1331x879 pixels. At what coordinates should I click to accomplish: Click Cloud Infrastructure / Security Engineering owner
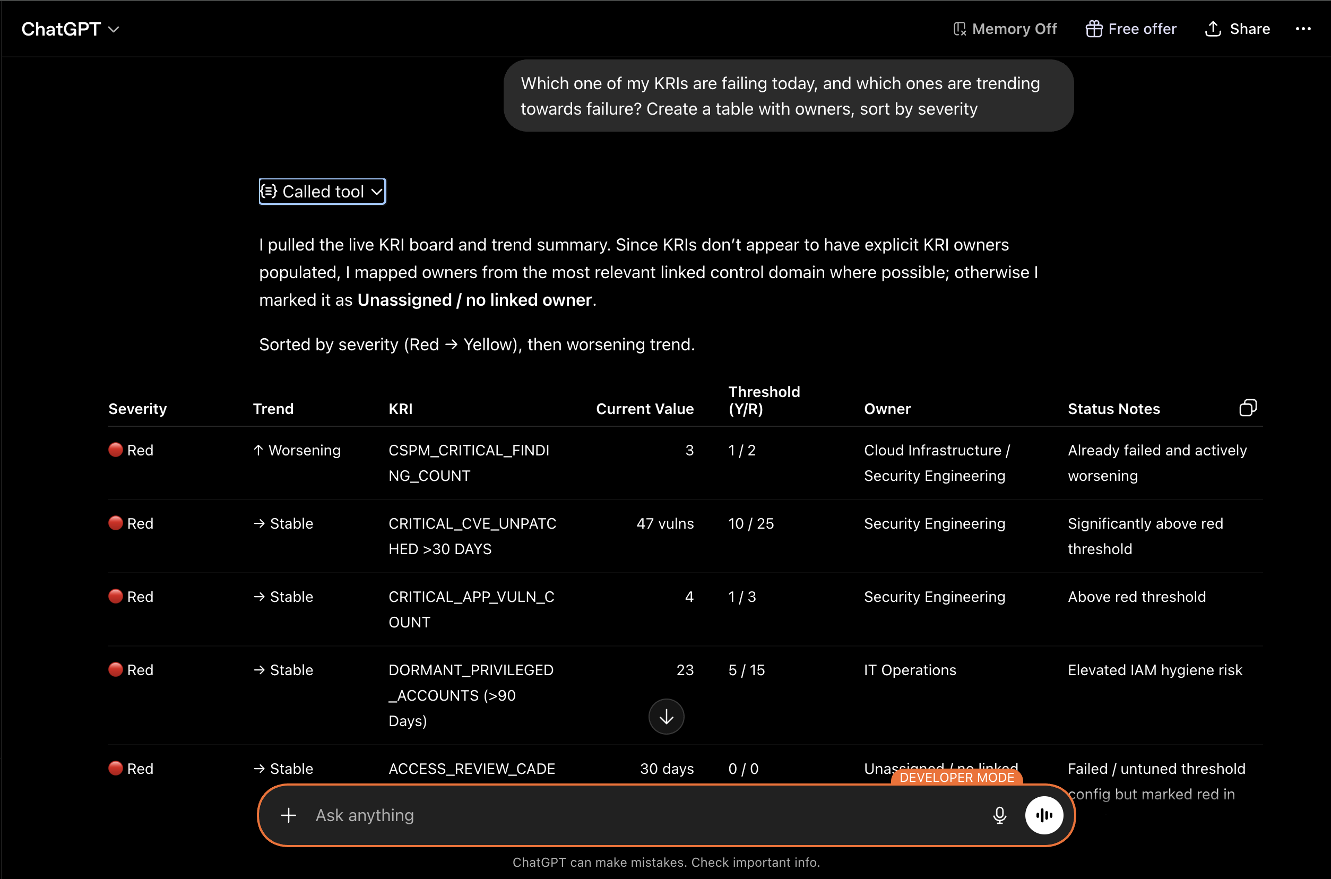click(x=937, y=463)
